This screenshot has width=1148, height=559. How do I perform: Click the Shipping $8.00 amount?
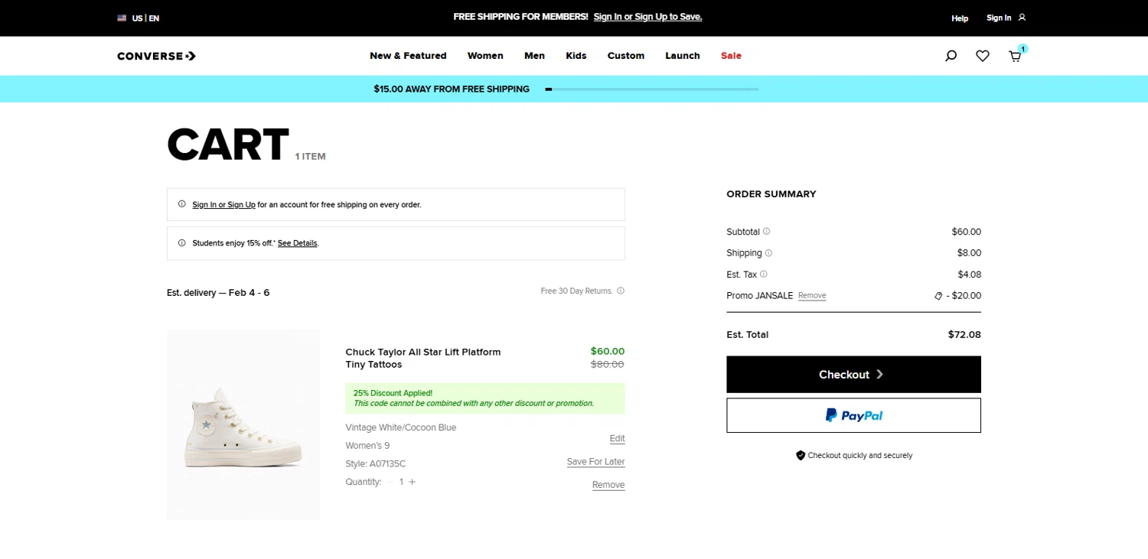pos(969,253)
